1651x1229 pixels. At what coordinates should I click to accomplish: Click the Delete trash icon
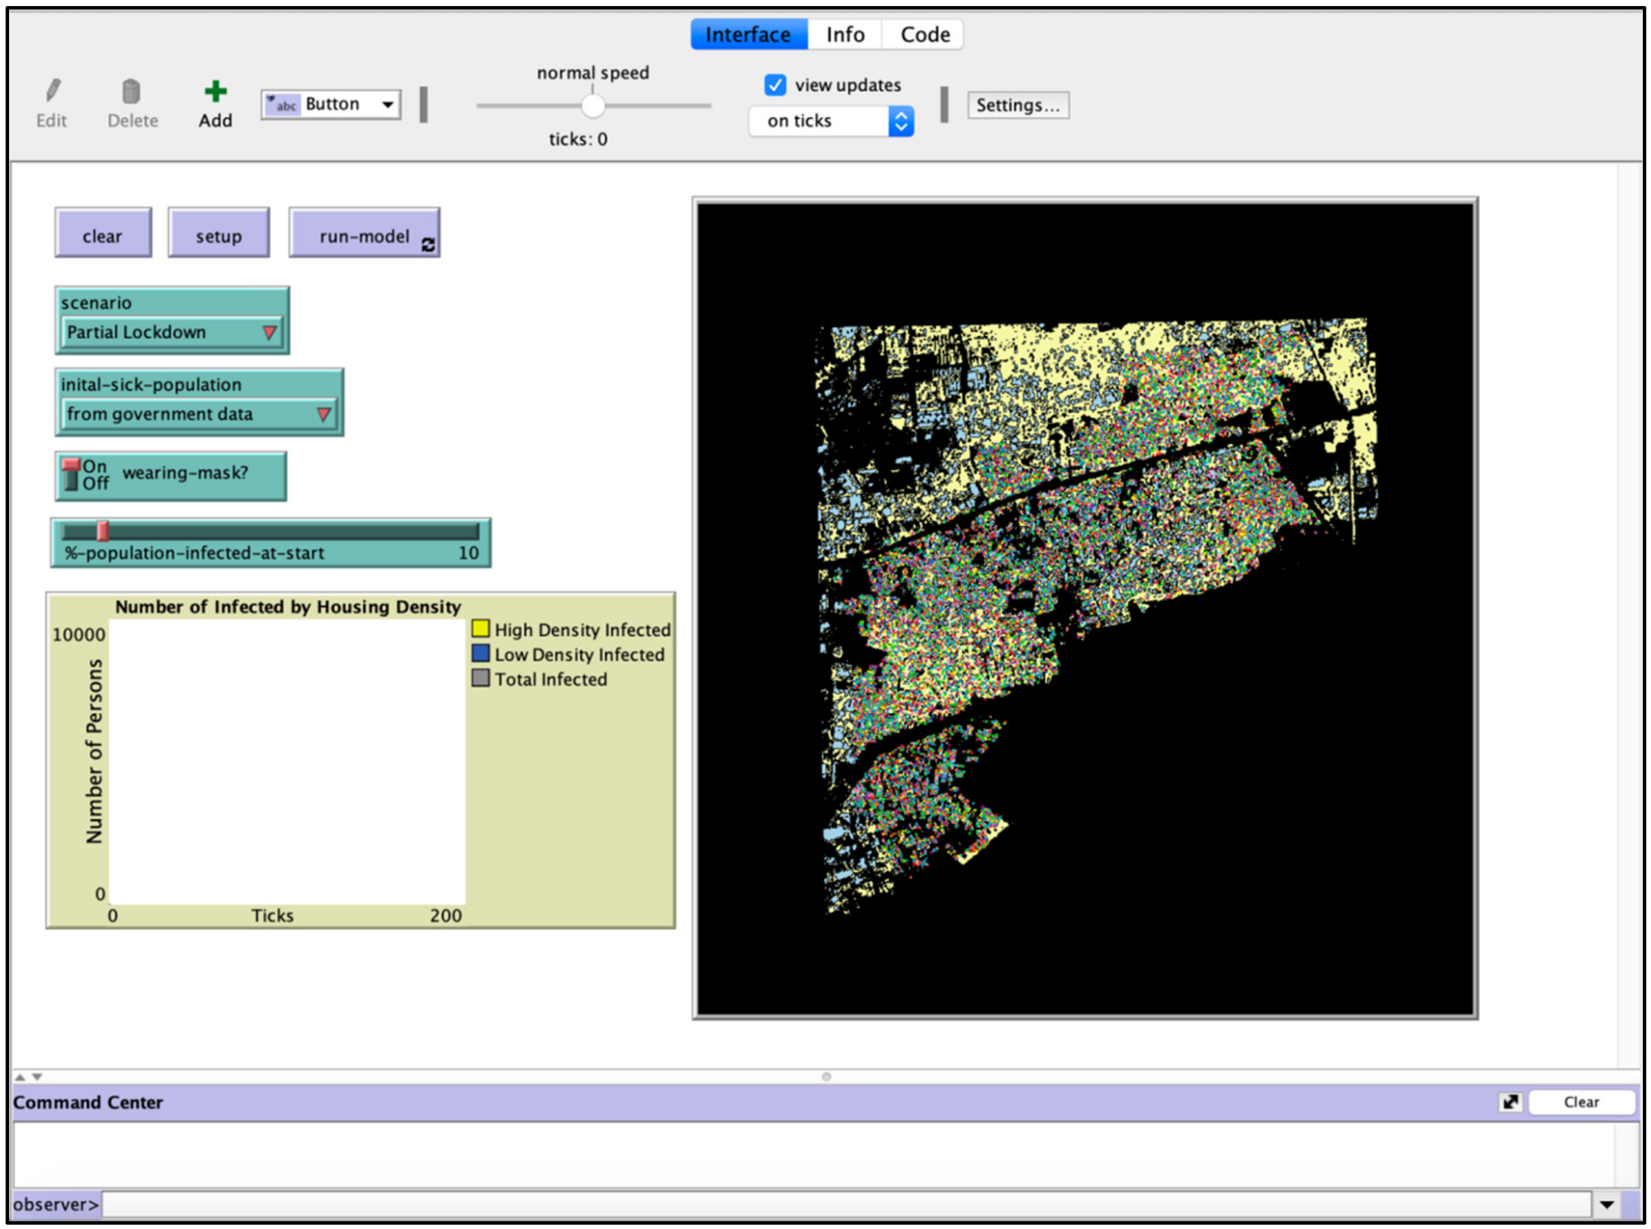point(131,91)
